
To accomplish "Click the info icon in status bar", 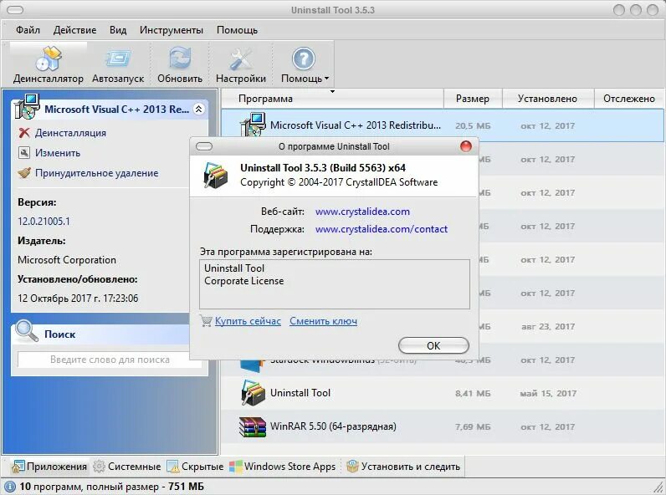I will [x=10, y=487].
